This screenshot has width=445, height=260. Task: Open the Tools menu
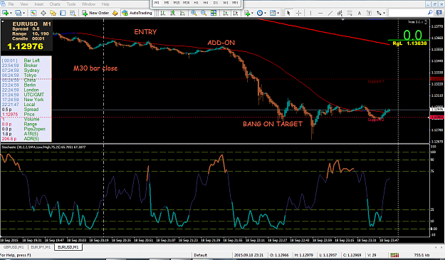point(71,4)
